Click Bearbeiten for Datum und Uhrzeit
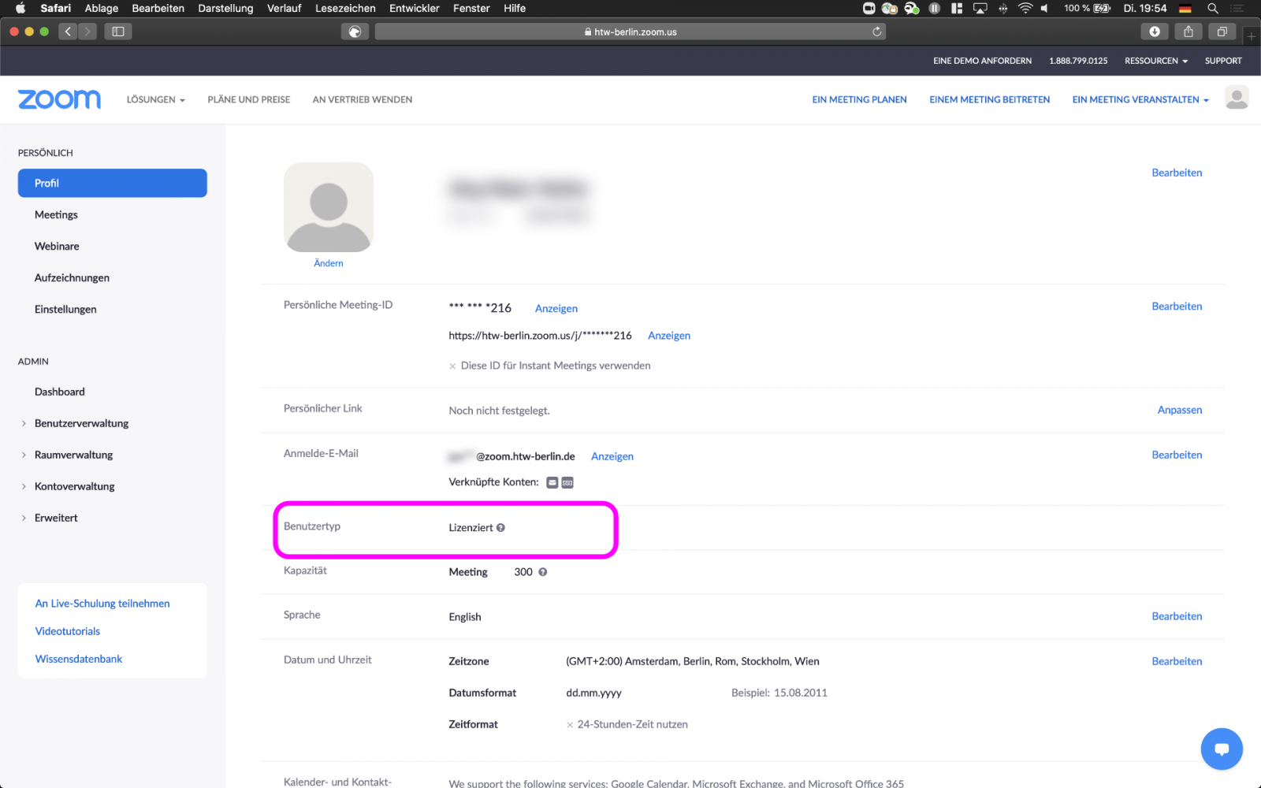The image size is (1261, 788). coord(1177,661)
